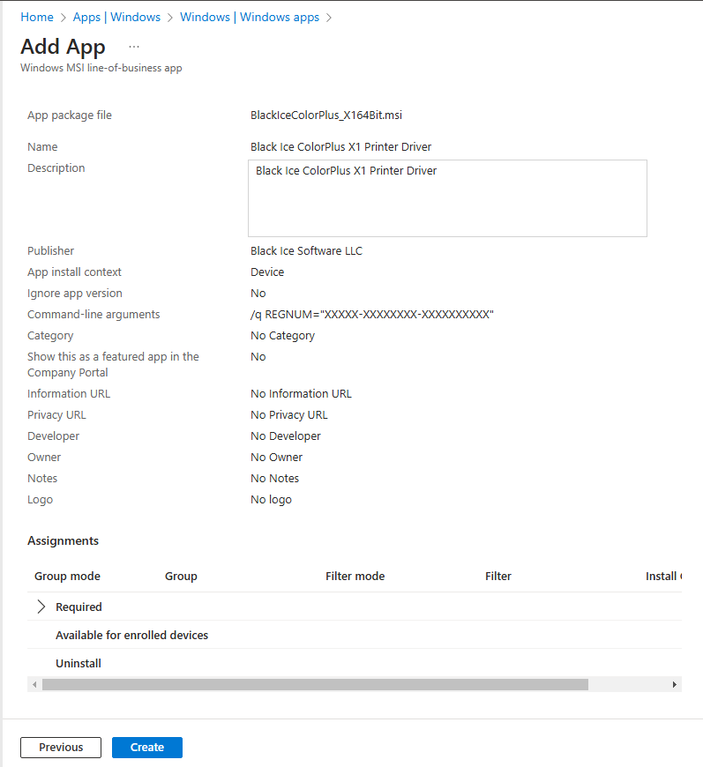Viewport: 703px width, 767px height.
Task: Click the App install context Device value
Action: tap(267, 272)
